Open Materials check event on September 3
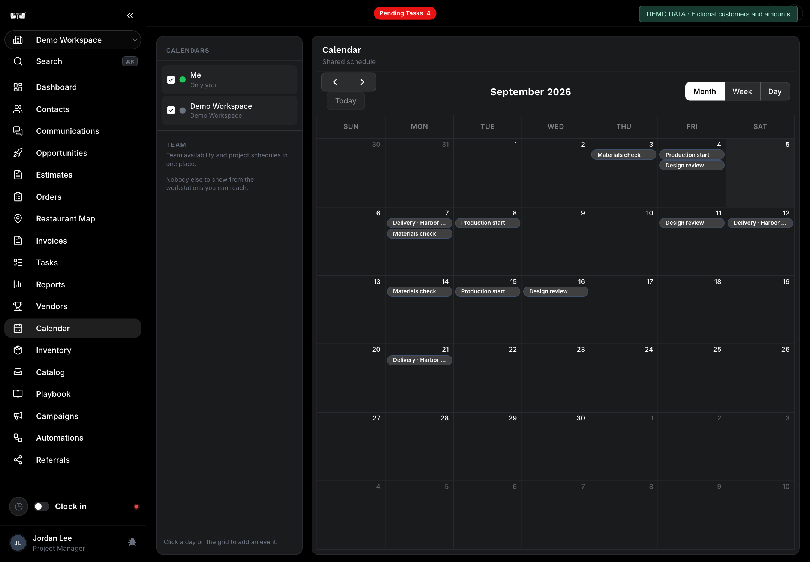This screenshot has height=562, width=810. (624, 155)
